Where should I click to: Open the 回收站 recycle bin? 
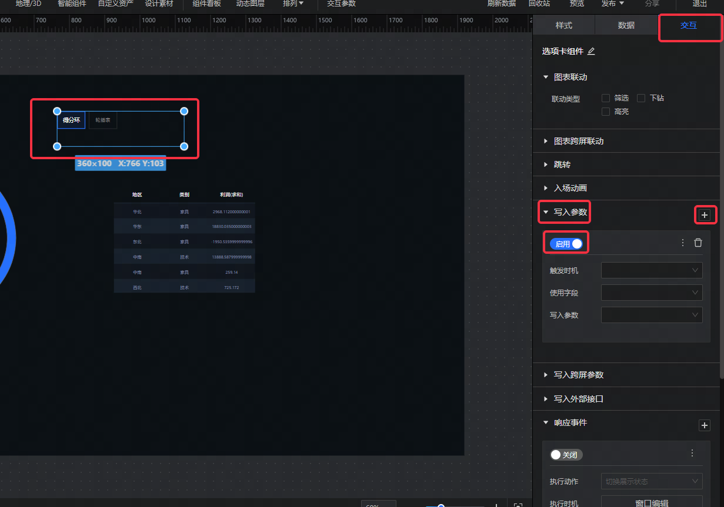(539, 4)
